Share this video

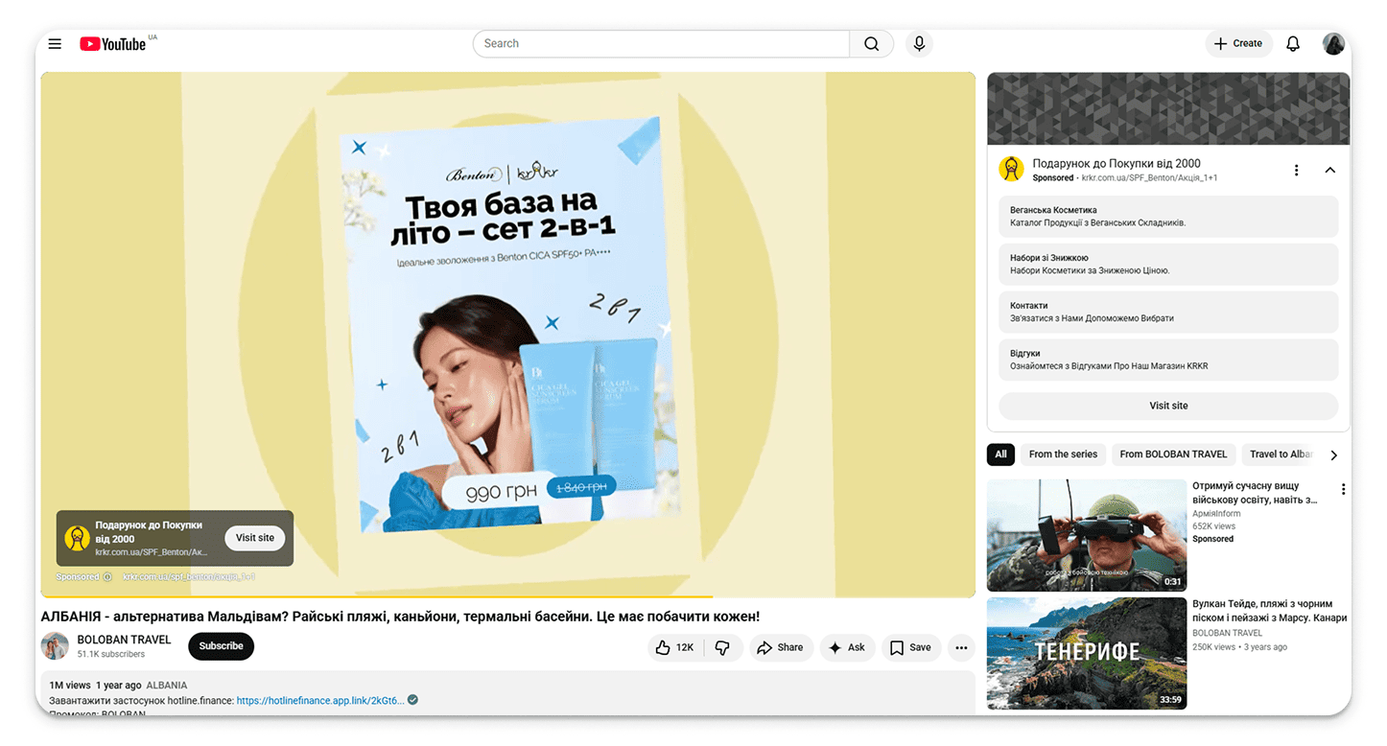coord(781,647)
